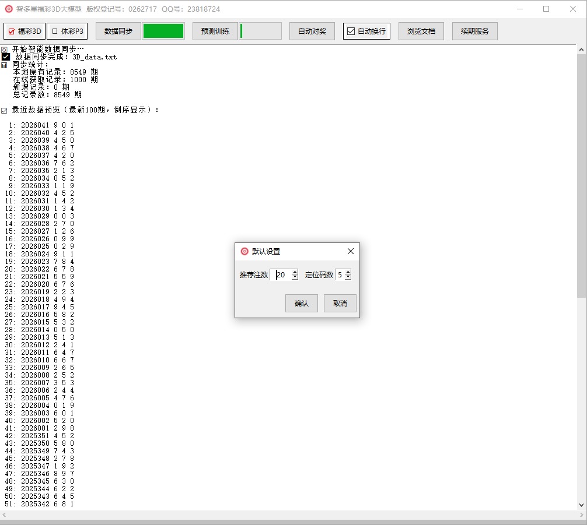Viewport: 587px width, 525px height.
Task: Click the 默认设置 dialog target icon
Action: click(x=244, y=251)
